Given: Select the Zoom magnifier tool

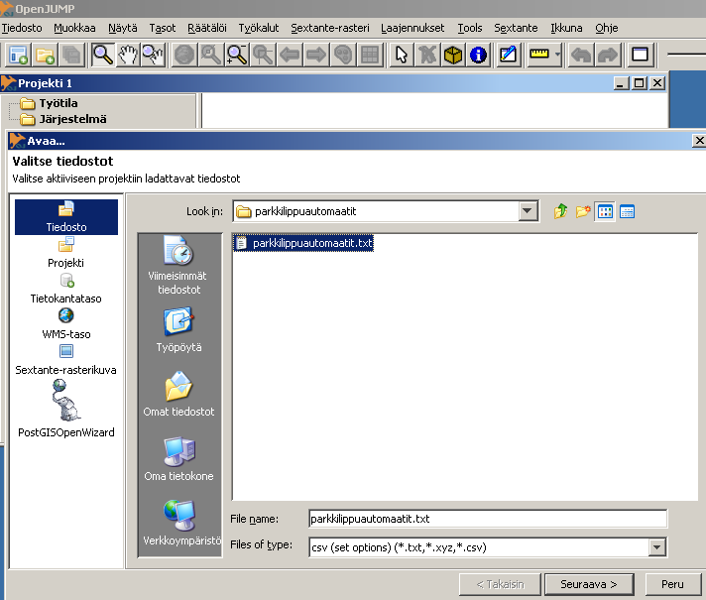Looking at the screenshot, I should (x=103, y=55).
